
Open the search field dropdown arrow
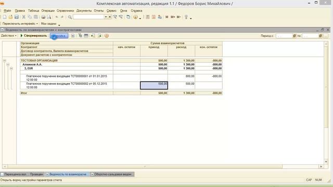click(x=106, y=17)
